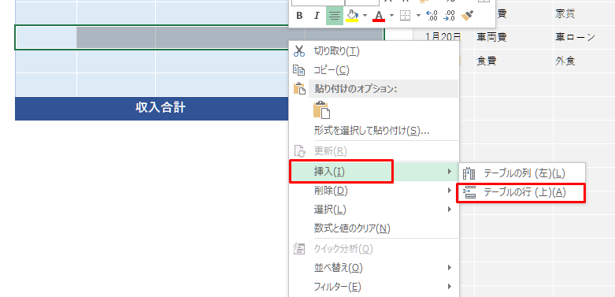
Task: Decrease decimal places
Action: coord(449,16)
